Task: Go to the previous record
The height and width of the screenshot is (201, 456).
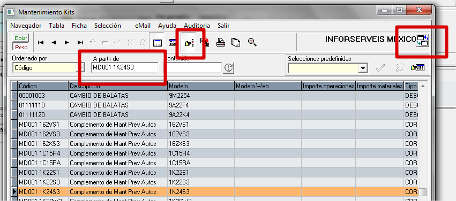Action: point(54,43)
